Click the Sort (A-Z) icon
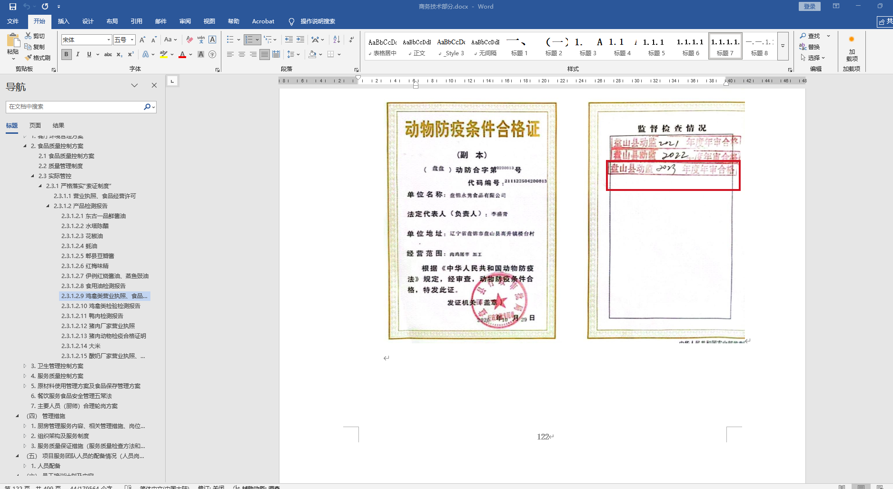 pyautogui.click(x=337, y=40)
